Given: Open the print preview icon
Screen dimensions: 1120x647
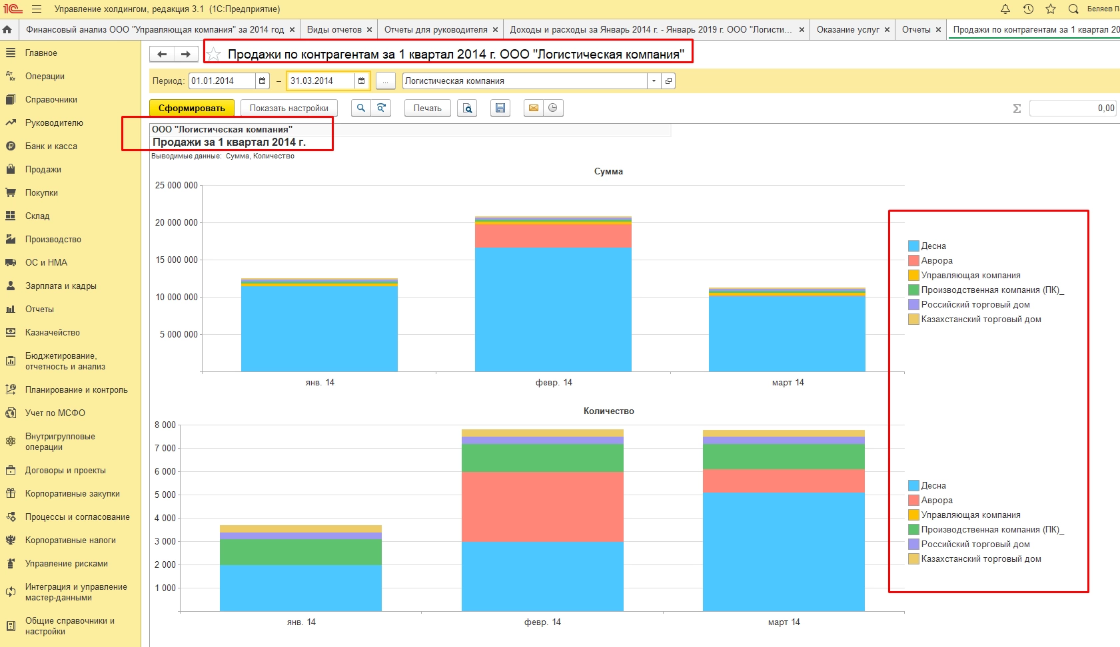Looking at the screenshot, I should tap(467, 108).
